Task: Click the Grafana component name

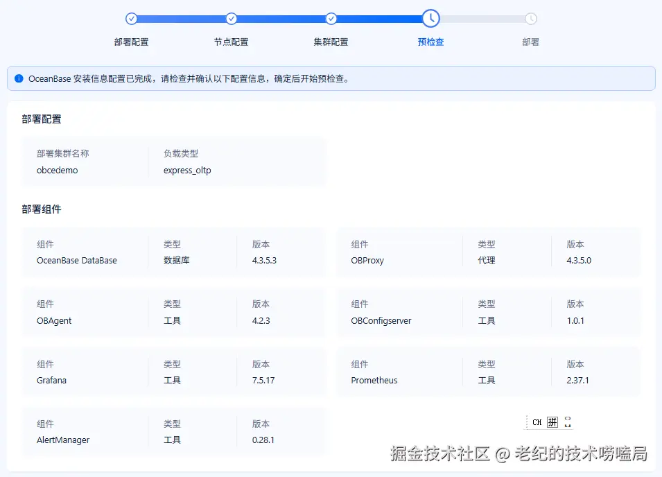Action: [51, 381]
